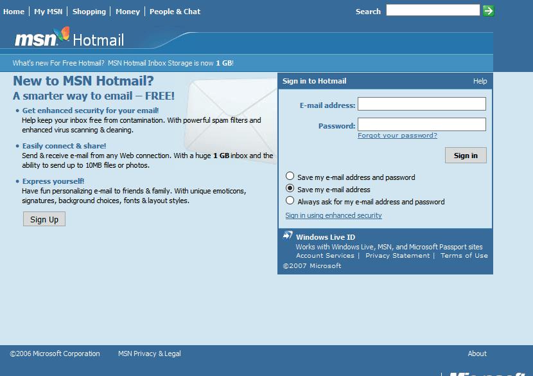
Task: Click Easily connect & share heading
Action: (x=64, y=146)
